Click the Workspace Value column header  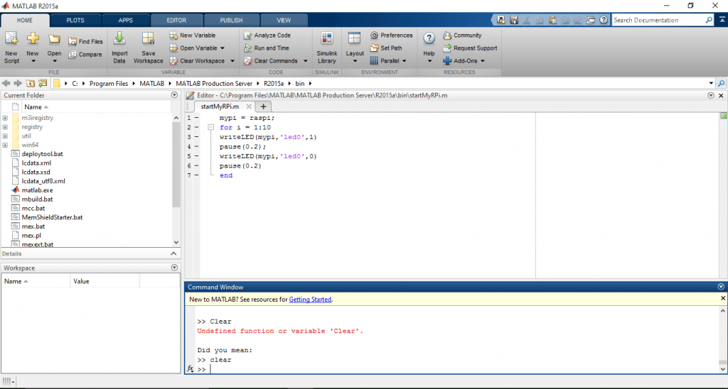(x=105, y=281)
